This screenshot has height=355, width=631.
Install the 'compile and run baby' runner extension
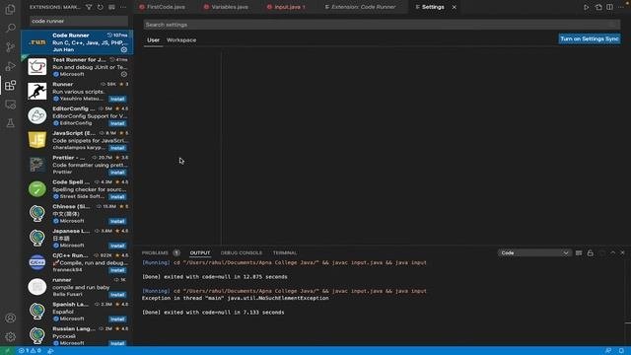(117, 295)
